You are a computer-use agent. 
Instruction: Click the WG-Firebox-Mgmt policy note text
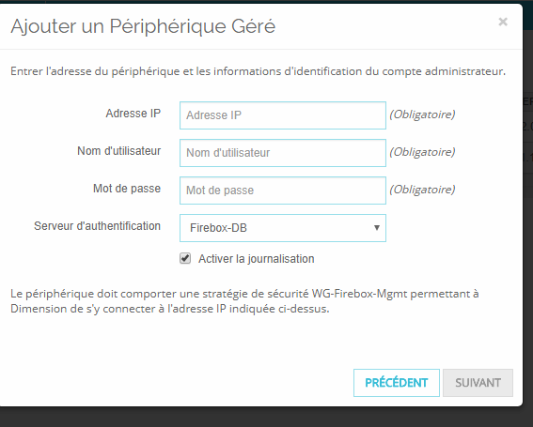[x=244, y=301]
